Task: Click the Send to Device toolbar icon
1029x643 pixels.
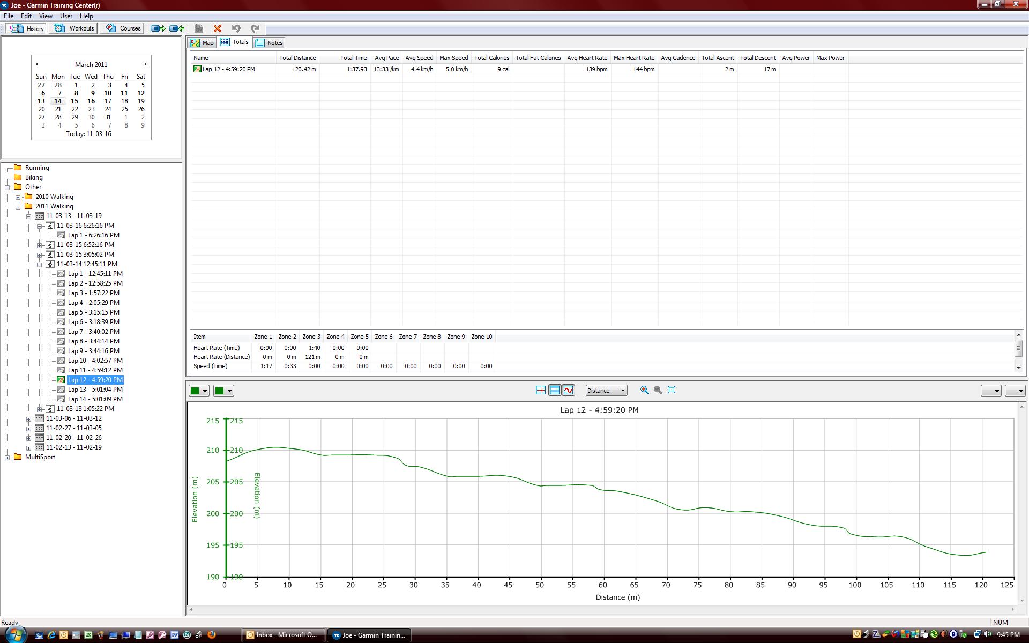Action: [x=158, y=28]
